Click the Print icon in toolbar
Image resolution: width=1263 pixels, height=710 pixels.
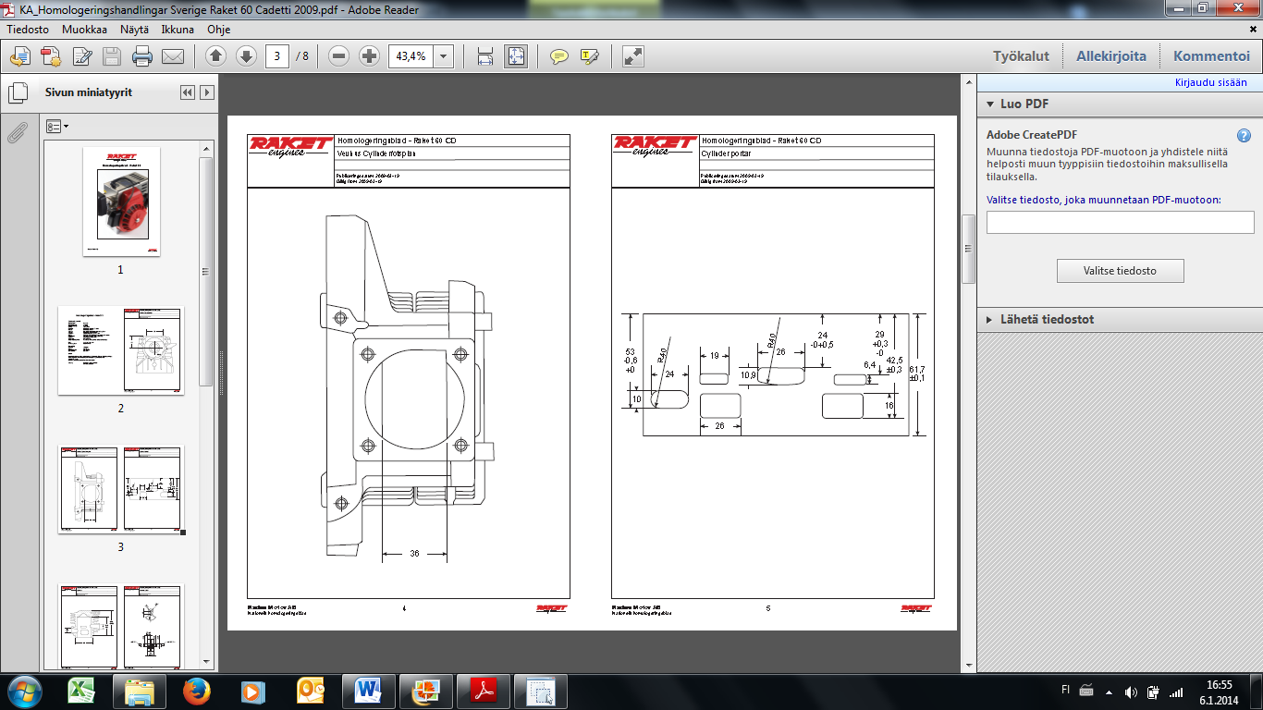click(x=142, y=56)
